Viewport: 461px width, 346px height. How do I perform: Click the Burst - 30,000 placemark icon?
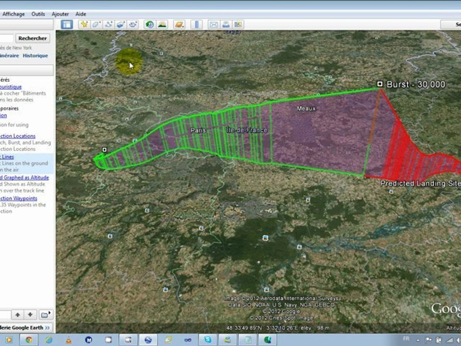[380, 84]
